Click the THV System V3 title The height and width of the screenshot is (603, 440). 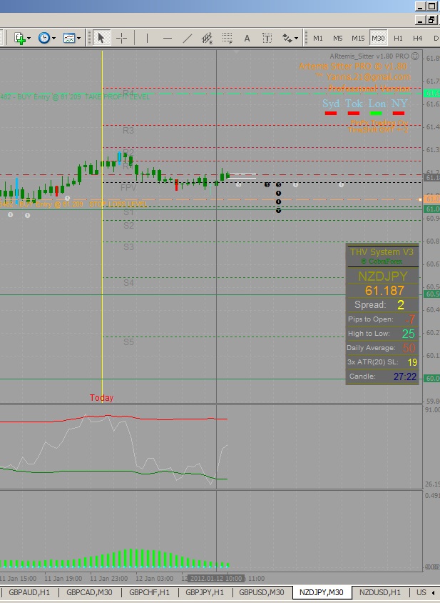(382, 252)
